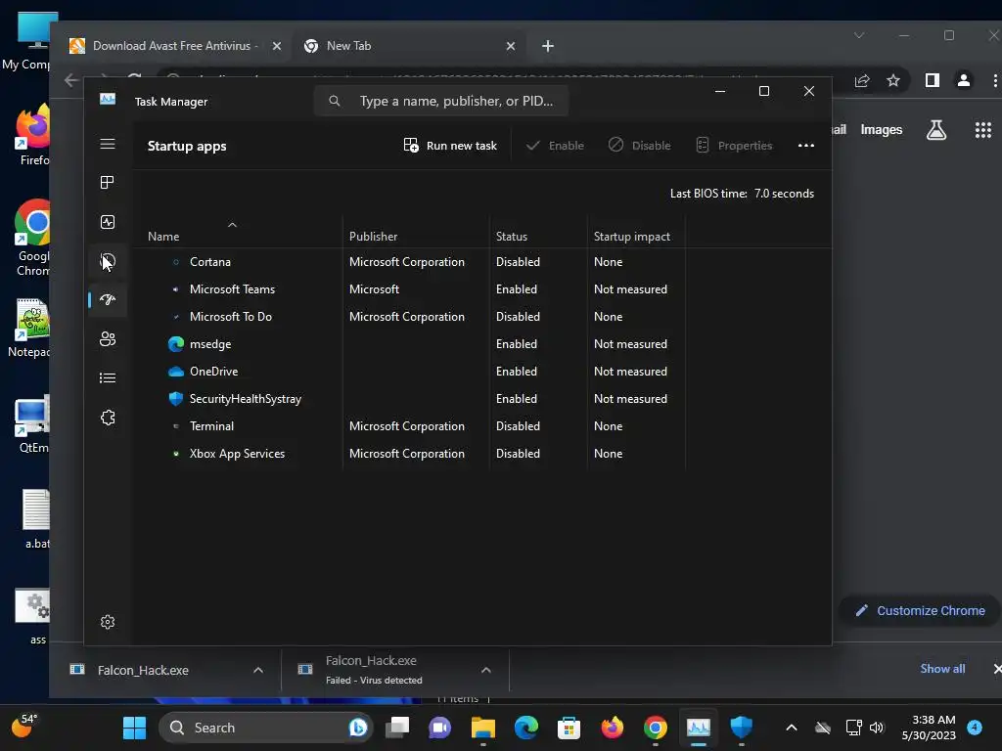Open Google apps grid
Image resolution: width=1002 pixels, height=751 pixels.
click(982, 130)
